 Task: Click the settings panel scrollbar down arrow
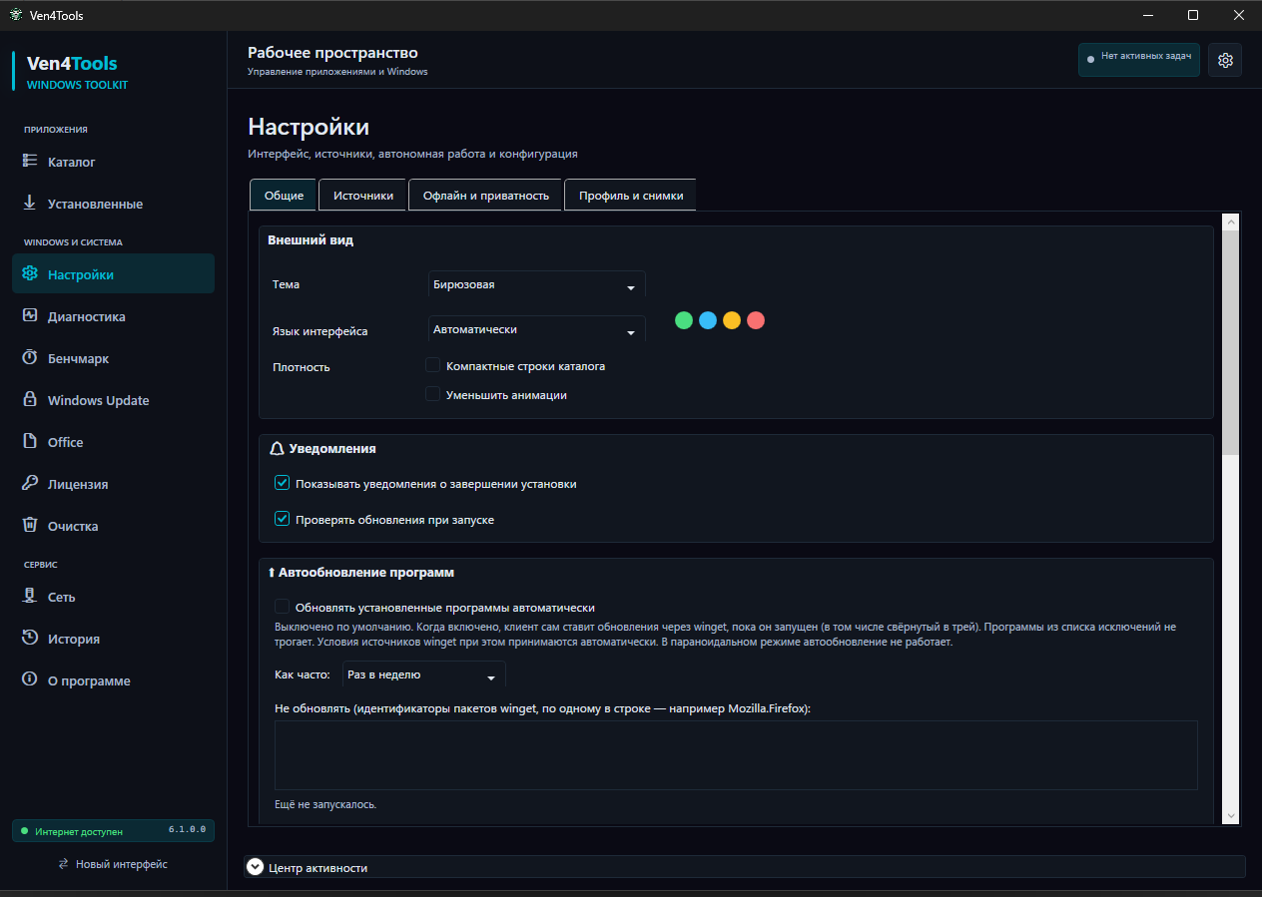tap(1230, 816)
